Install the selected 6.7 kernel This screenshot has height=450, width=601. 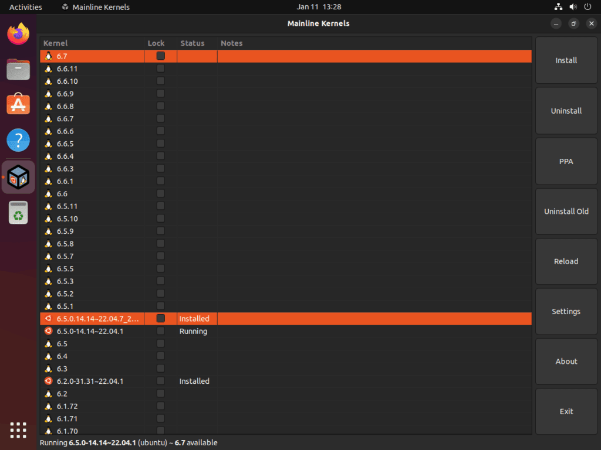tap(566, 60)
